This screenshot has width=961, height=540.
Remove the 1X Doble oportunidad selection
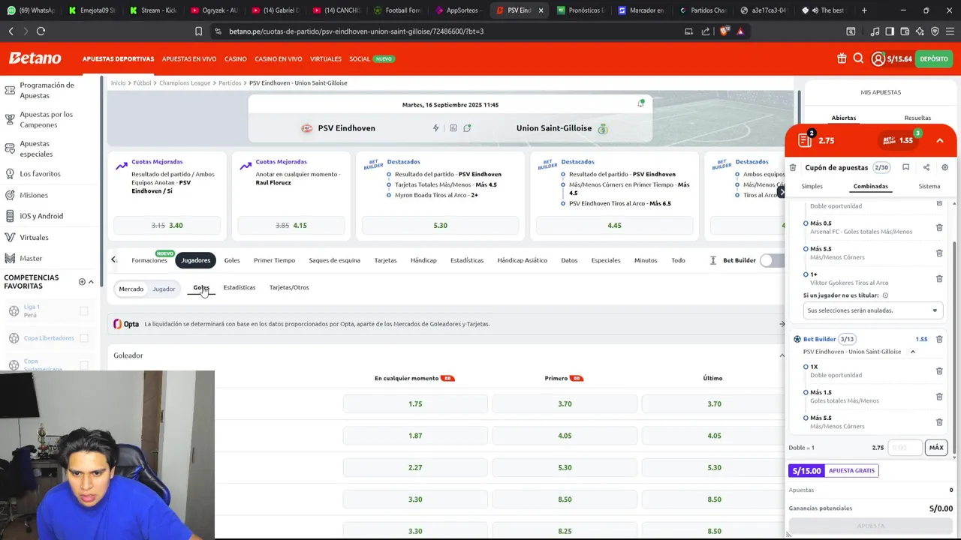(939, 370)
